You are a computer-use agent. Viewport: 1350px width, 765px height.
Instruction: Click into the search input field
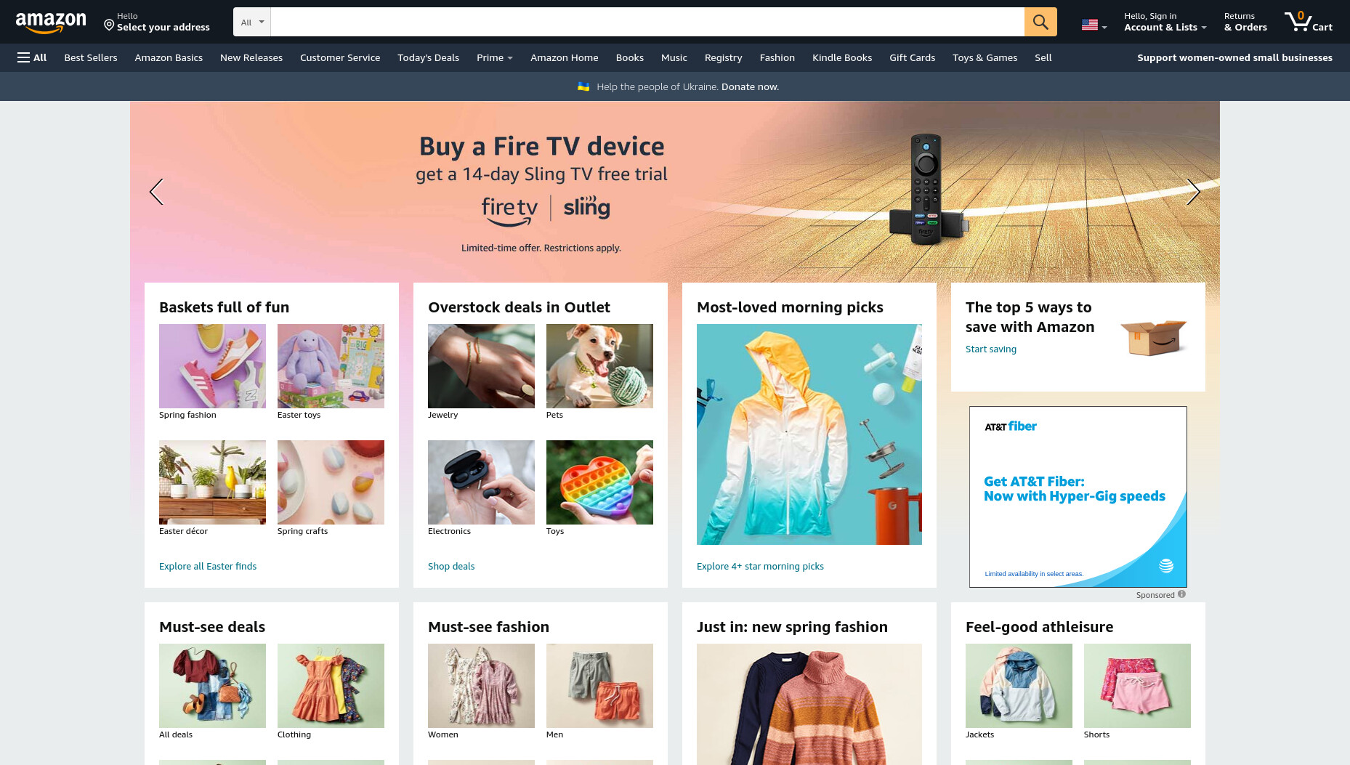click(647, 22)
